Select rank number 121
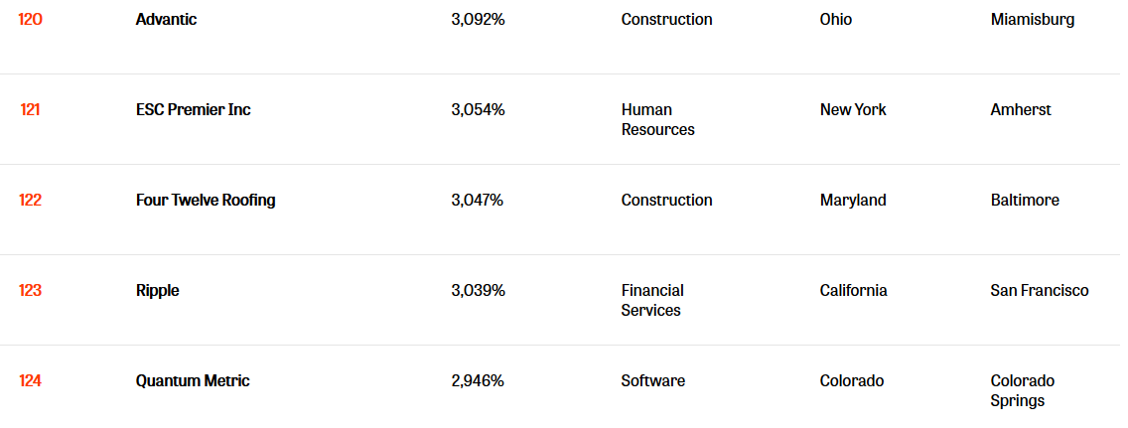Screen dimensions: 1128x428 [30, 110]
